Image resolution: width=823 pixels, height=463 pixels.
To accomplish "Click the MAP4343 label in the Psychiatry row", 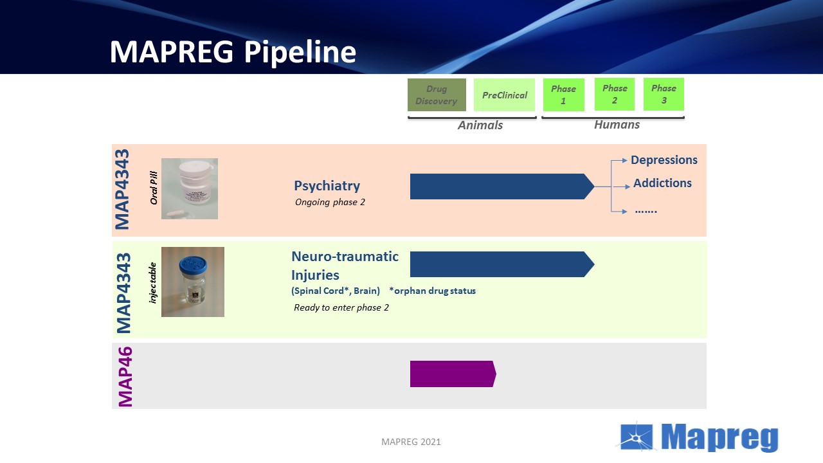I will tap(122, 189).
